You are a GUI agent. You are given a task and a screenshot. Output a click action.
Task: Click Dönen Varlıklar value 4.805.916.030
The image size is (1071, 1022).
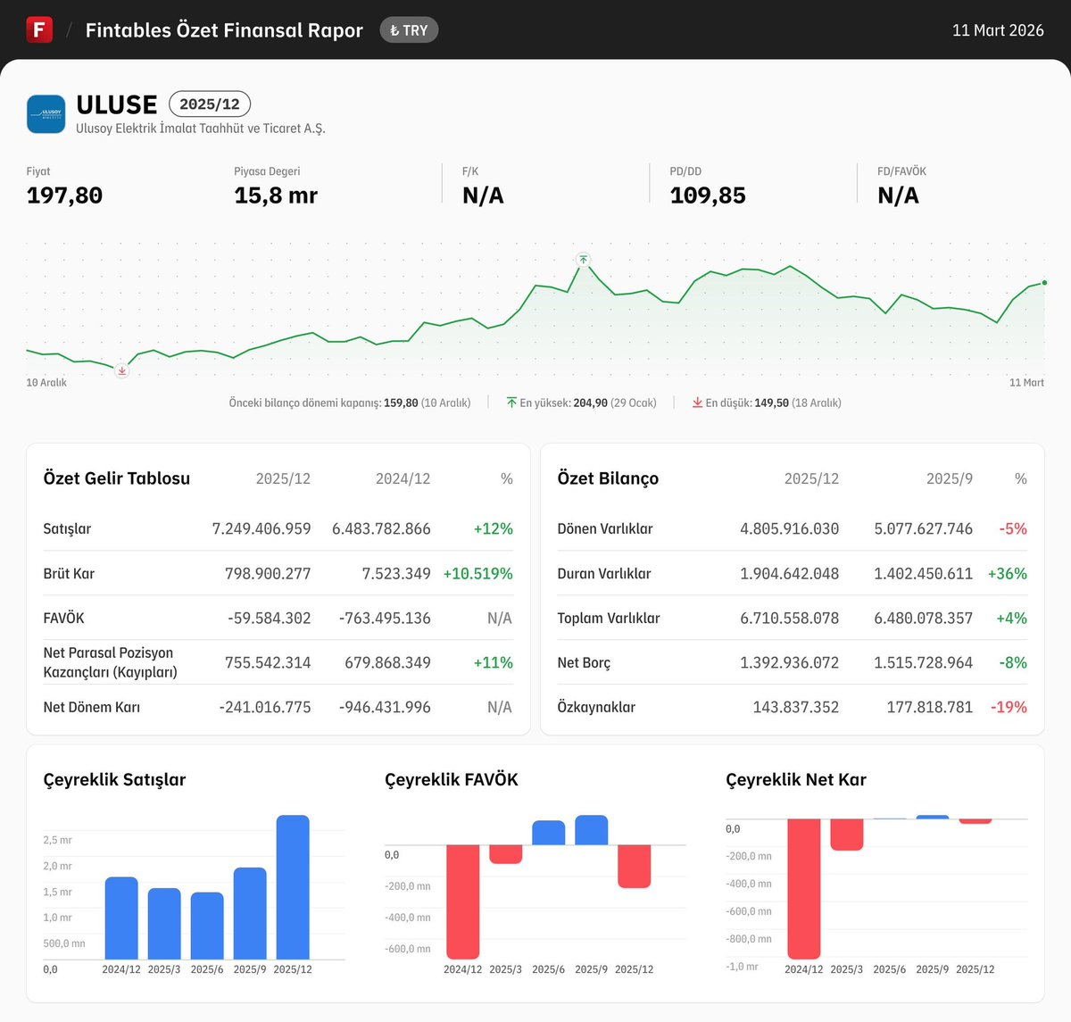pyautogui.click(x=790, y=528)
